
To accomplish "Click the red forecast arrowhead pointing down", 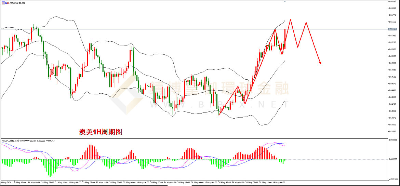I will [x=320, y=62].
